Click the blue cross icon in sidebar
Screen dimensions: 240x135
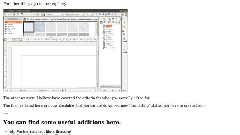[x=124, y=34]
